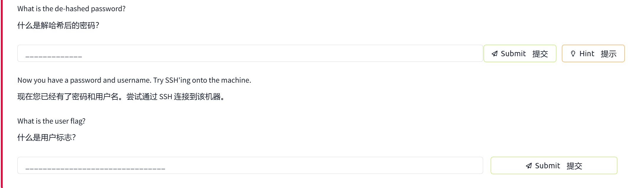
Task: Open the Hint for de-hashed password
Action: [593, 54]
